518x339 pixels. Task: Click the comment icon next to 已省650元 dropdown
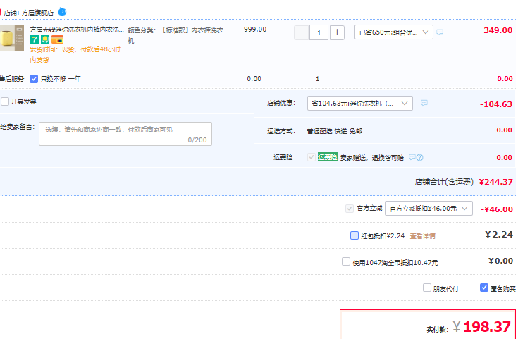[x=440, y=32]
